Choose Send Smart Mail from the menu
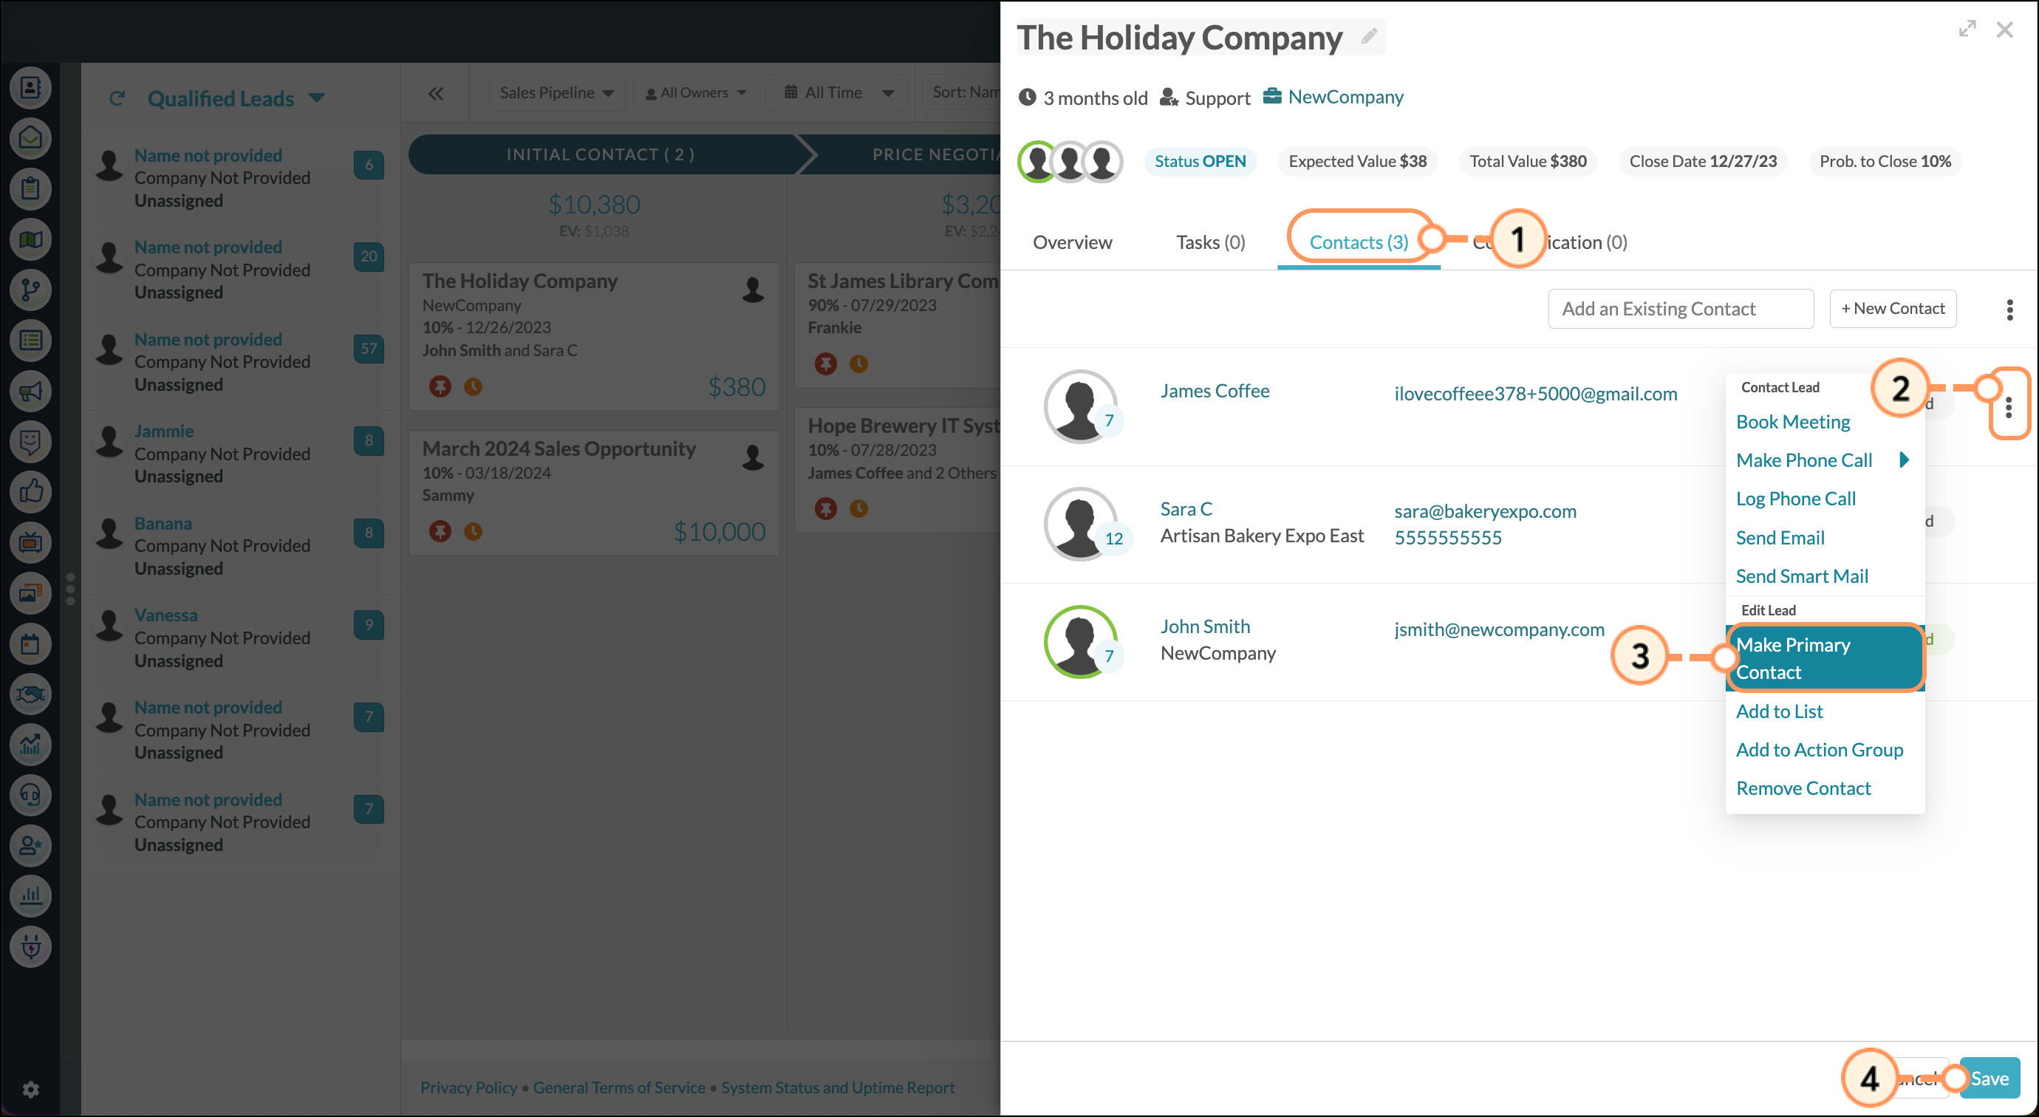The image size is (2039, 1117). 1802,576
